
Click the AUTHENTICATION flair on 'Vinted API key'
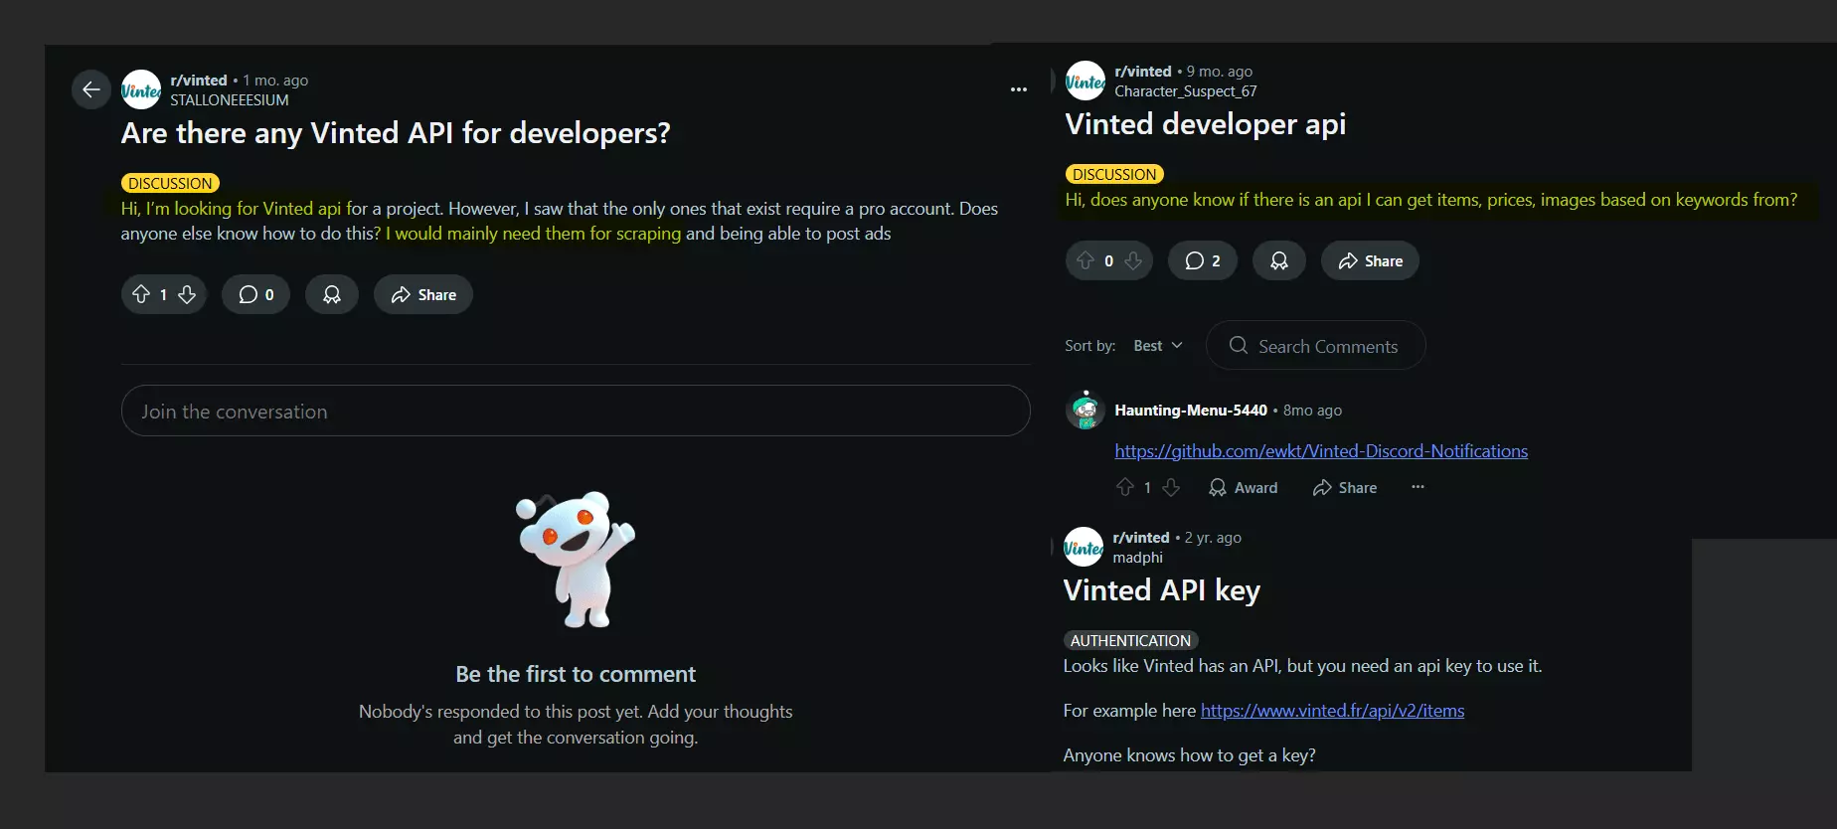(1130, 640)
